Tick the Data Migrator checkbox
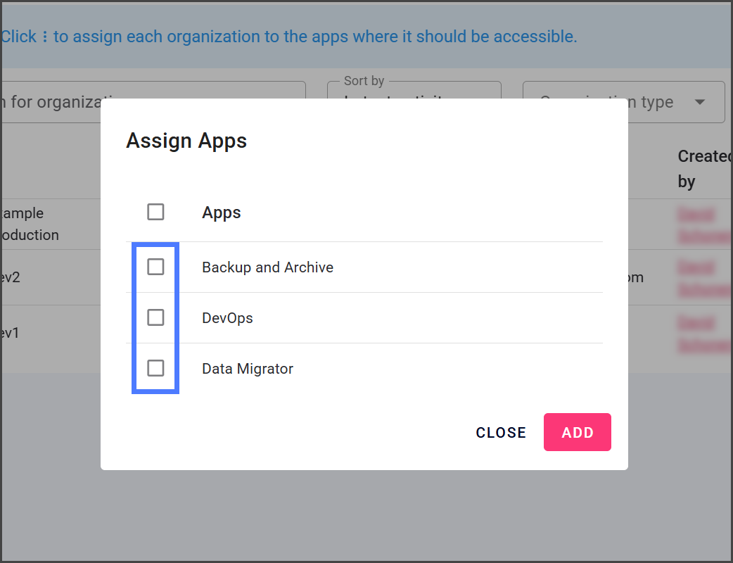The width and height of the screenshot is (733, 563). 155,368
